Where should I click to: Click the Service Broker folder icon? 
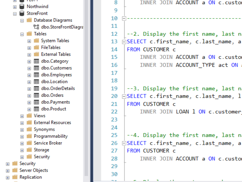tap(29, 143)
